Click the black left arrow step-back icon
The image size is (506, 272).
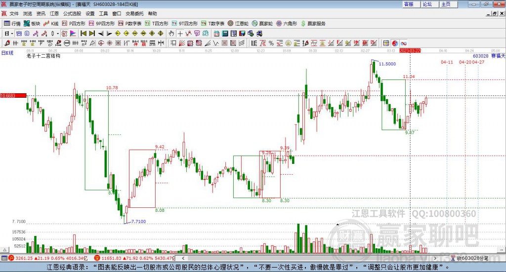click(x=101, y=34)
